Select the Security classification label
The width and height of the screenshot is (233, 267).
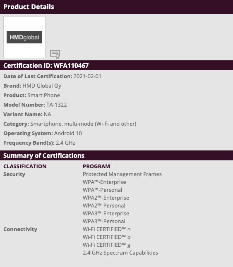point(14,174)
